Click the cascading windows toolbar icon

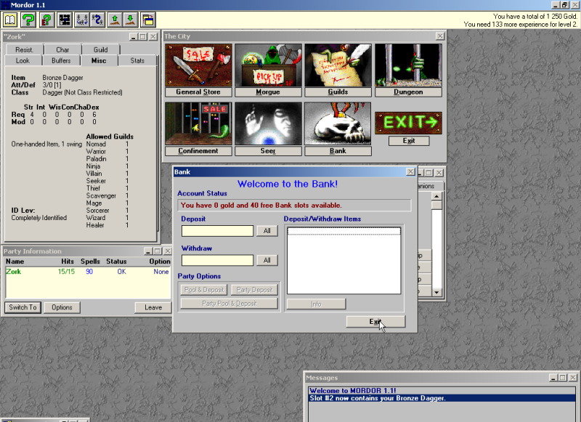[x=147, y=20]
